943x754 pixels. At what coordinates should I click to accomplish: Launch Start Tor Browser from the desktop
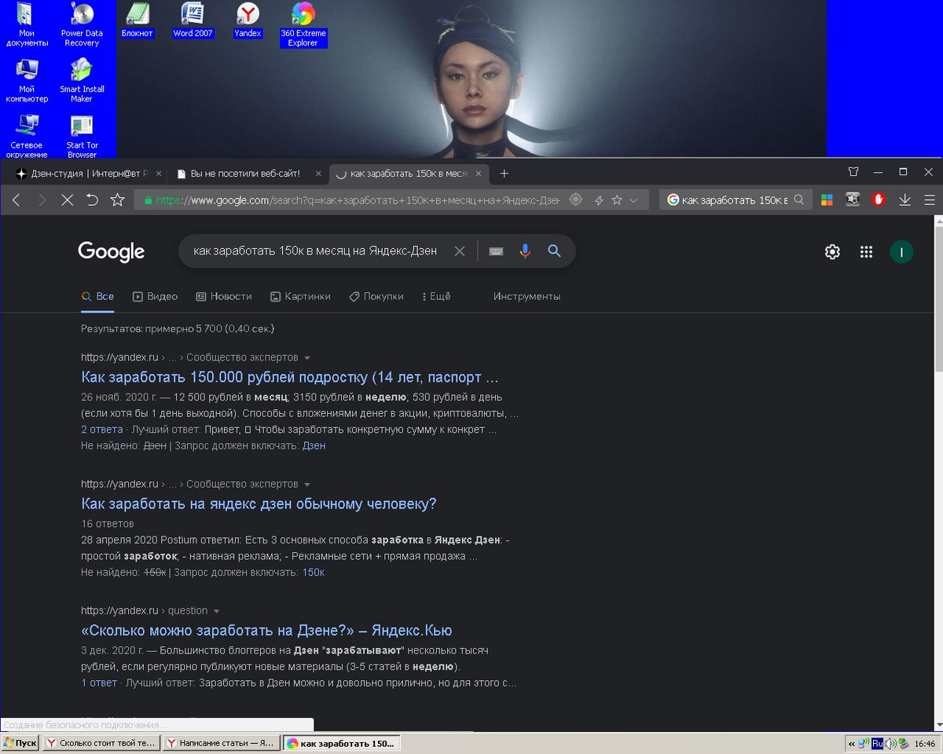pos(82,130)
